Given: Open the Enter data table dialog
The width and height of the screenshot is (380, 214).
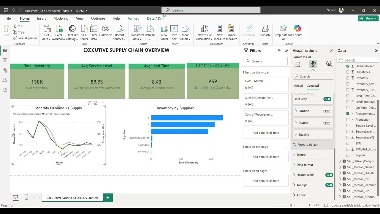Looking at the screenshot, I should [94, 33].
